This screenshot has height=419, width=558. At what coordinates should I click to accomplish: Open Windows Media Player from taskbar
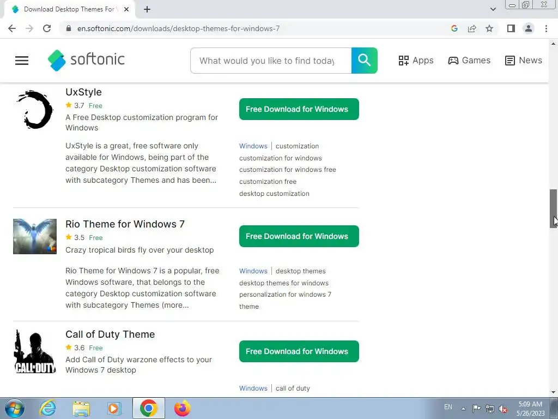click(x=114, y=408)
